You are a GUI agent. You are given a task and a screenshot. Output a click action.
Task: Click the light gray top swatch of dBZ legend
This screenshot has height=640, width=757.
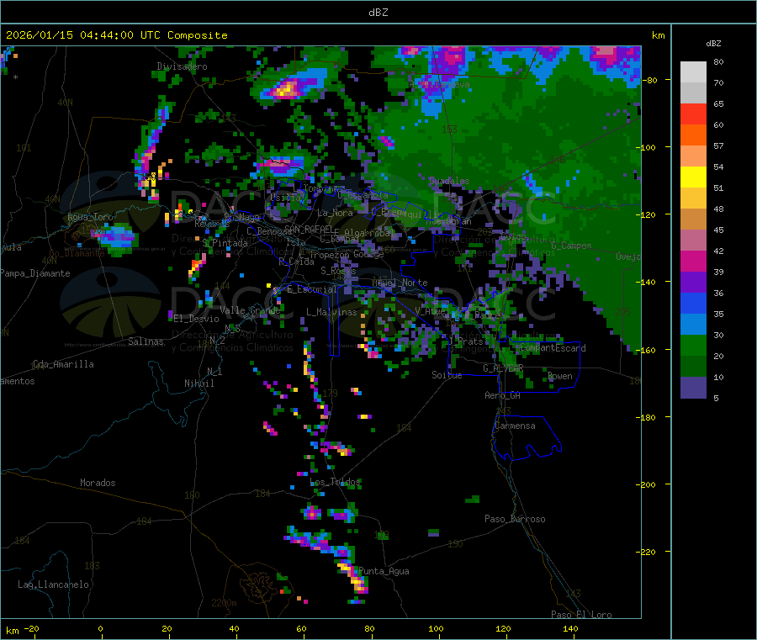tap(693, 72)
